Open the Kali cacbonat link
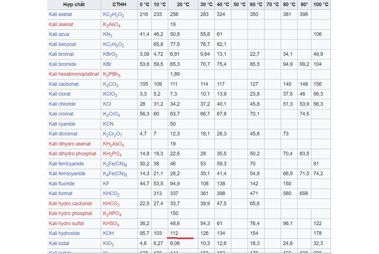 [64, 84]
